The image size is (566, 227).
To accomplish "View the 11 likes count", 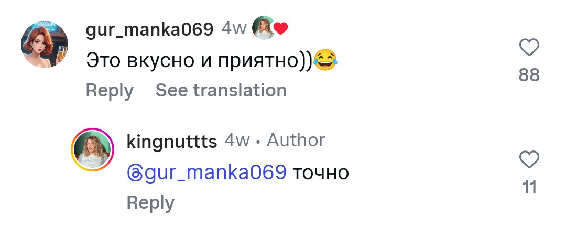I will pos(529,187).
